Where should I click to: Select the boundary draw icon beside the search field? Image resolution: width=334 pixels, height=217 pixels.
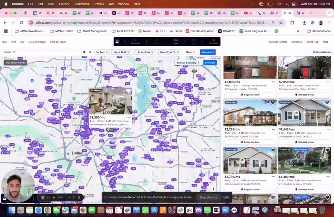84,52
